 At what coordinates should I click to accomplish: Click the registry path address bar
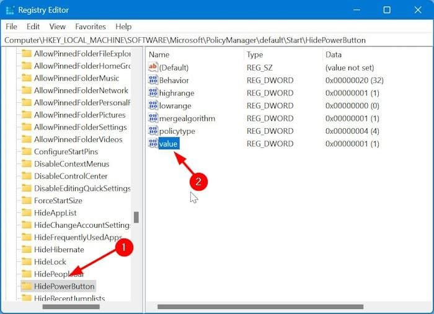[x=216, y=40]
